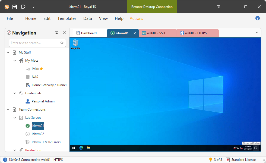This screenshot has width=266, height=163.
Task: Open the Templates menu
Action: click(67, 18)
